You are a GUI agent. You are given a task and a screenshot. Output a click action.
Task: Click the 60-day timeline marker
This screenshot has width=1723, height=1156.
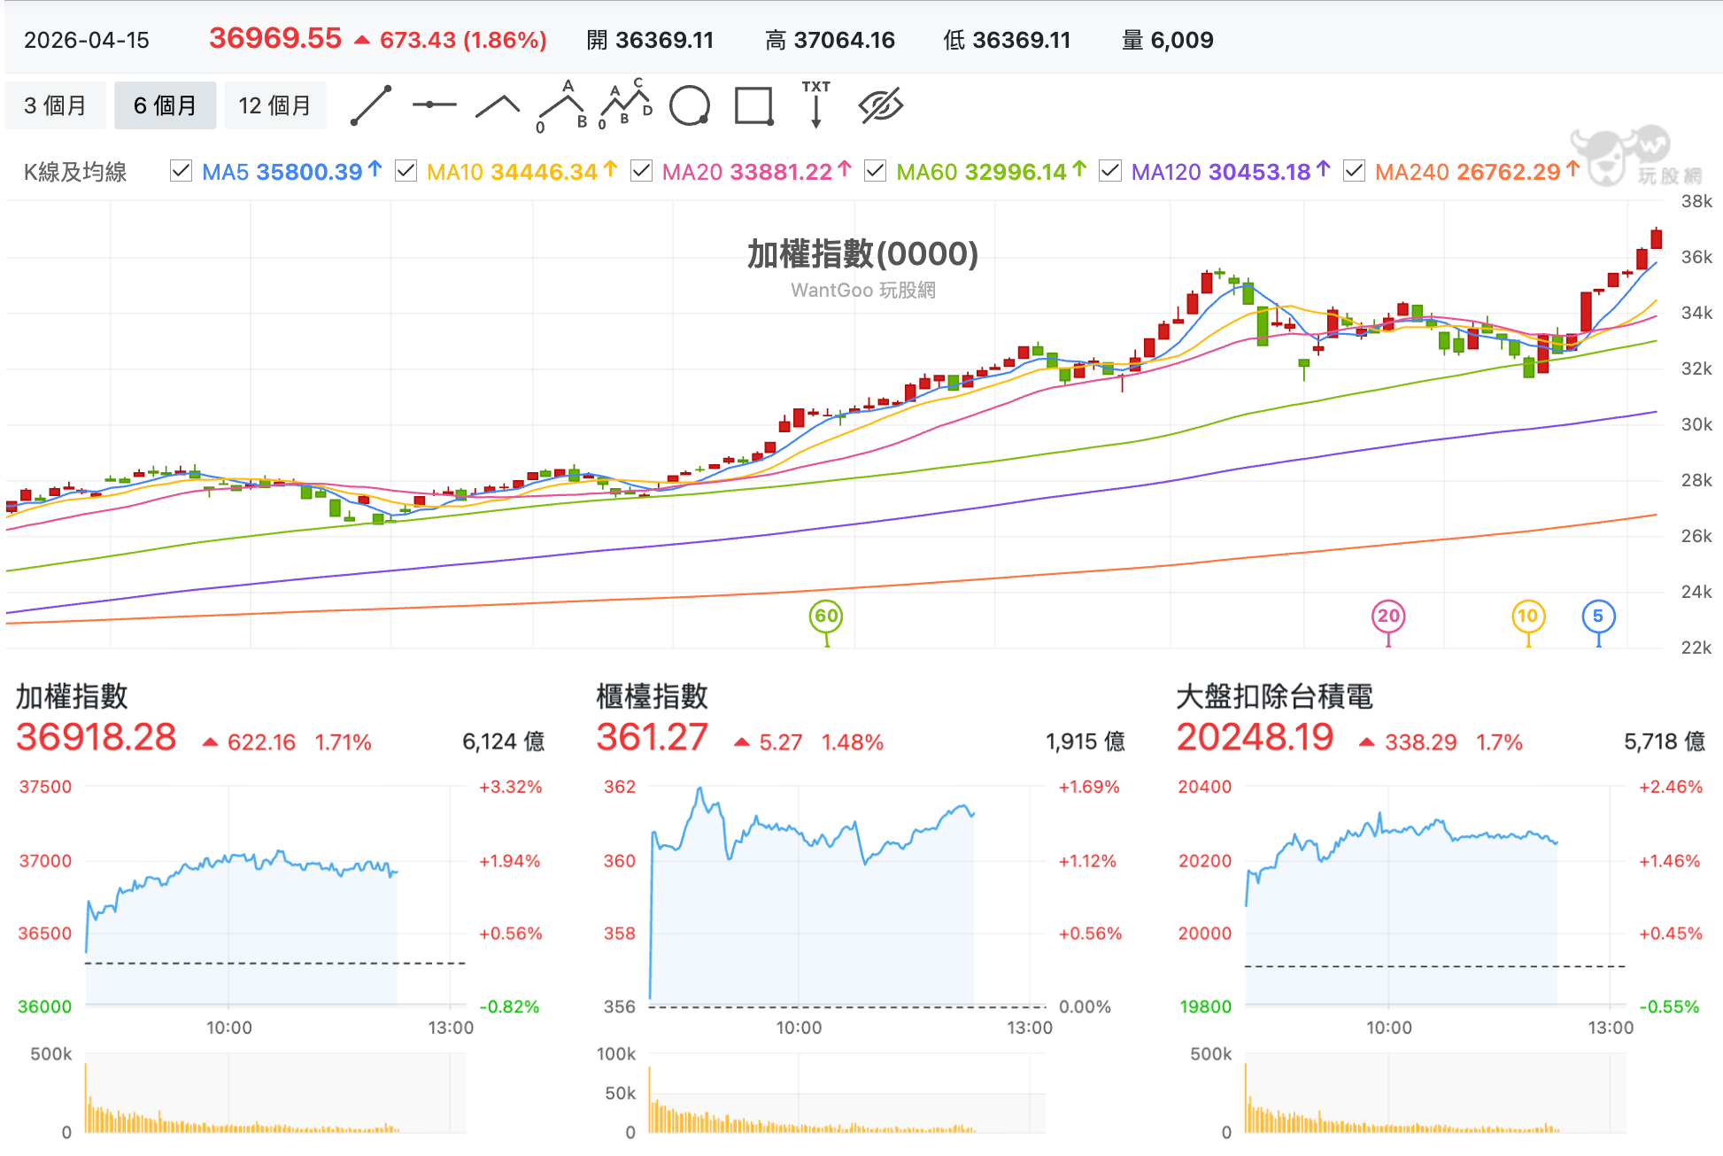826,617
